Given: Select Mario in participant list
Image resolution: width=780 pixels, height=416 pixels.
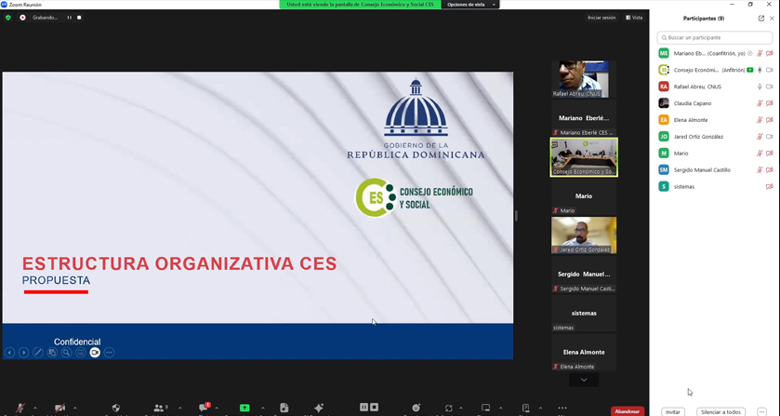Looking at the screenshot, I should (x=714, y=153).
